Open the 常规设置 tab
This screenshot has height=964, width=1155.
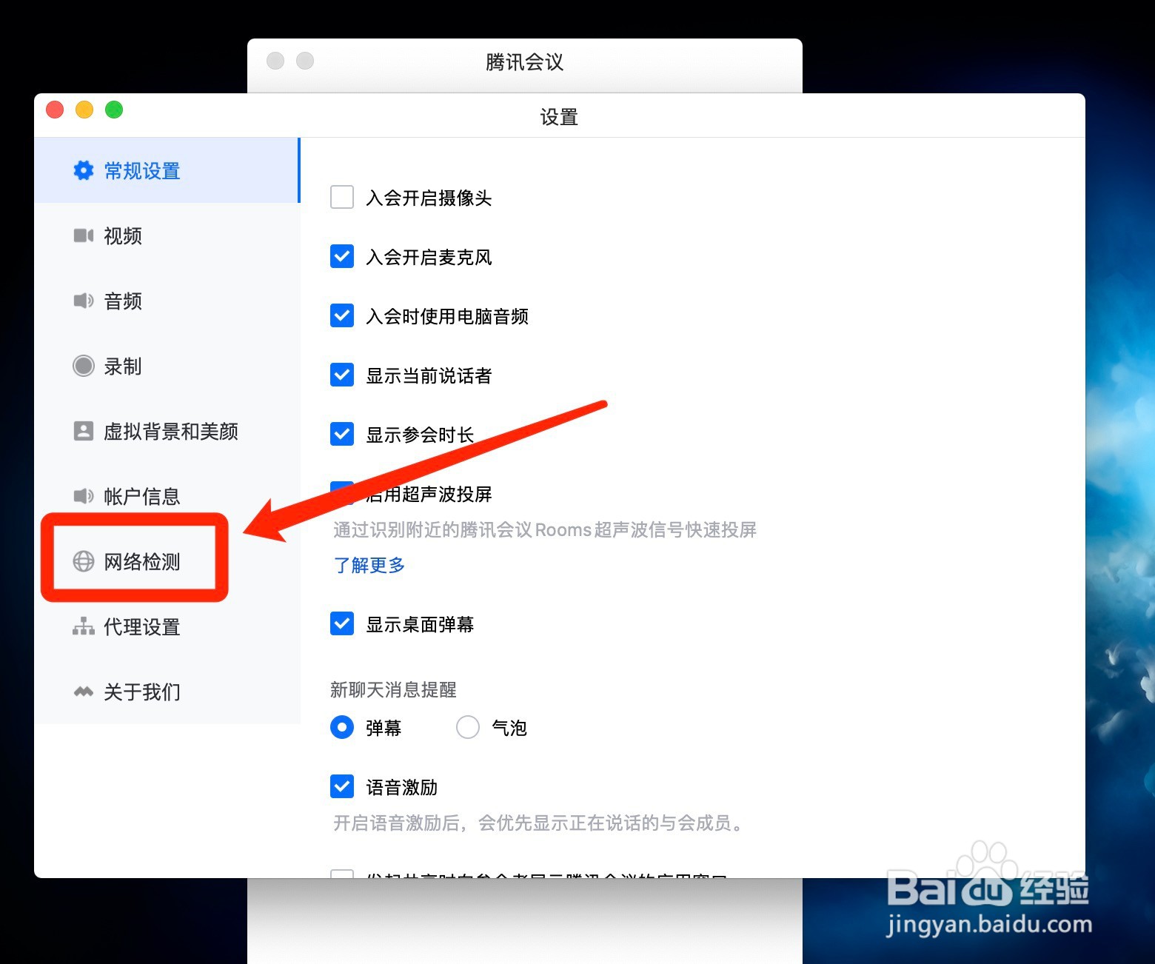coord(167,170)
